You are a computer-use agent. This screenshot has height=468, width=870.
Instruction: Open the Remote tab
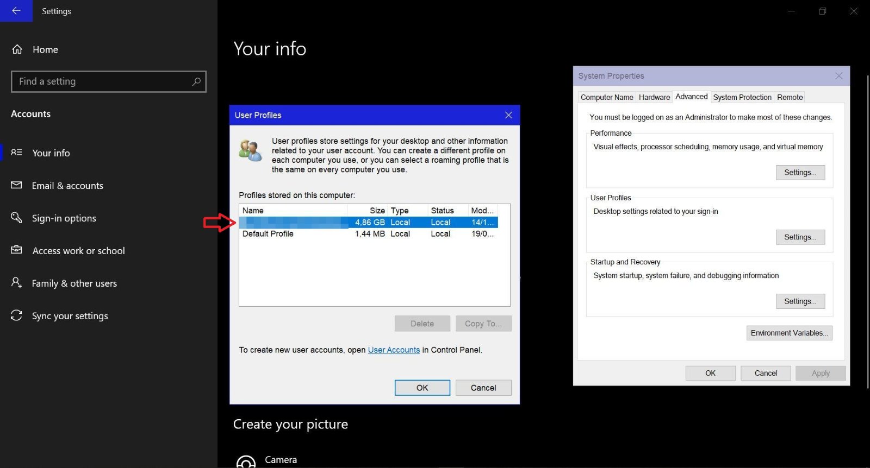(790, 97)
